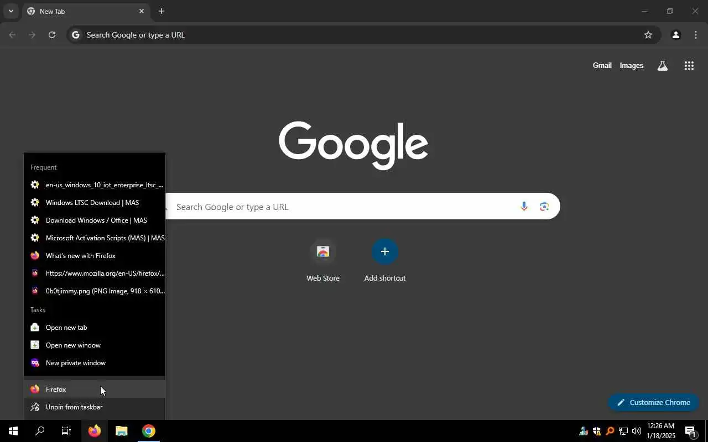Open the Gmail link
The height and width of the screenshot is (442, 708).
click(x=602, y=65)
